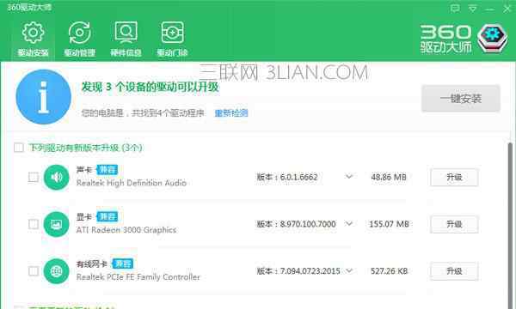Toggle the select-all checkbox for upgradable drivers
Screen dimensions: 516x309
[x=19, y=148]
